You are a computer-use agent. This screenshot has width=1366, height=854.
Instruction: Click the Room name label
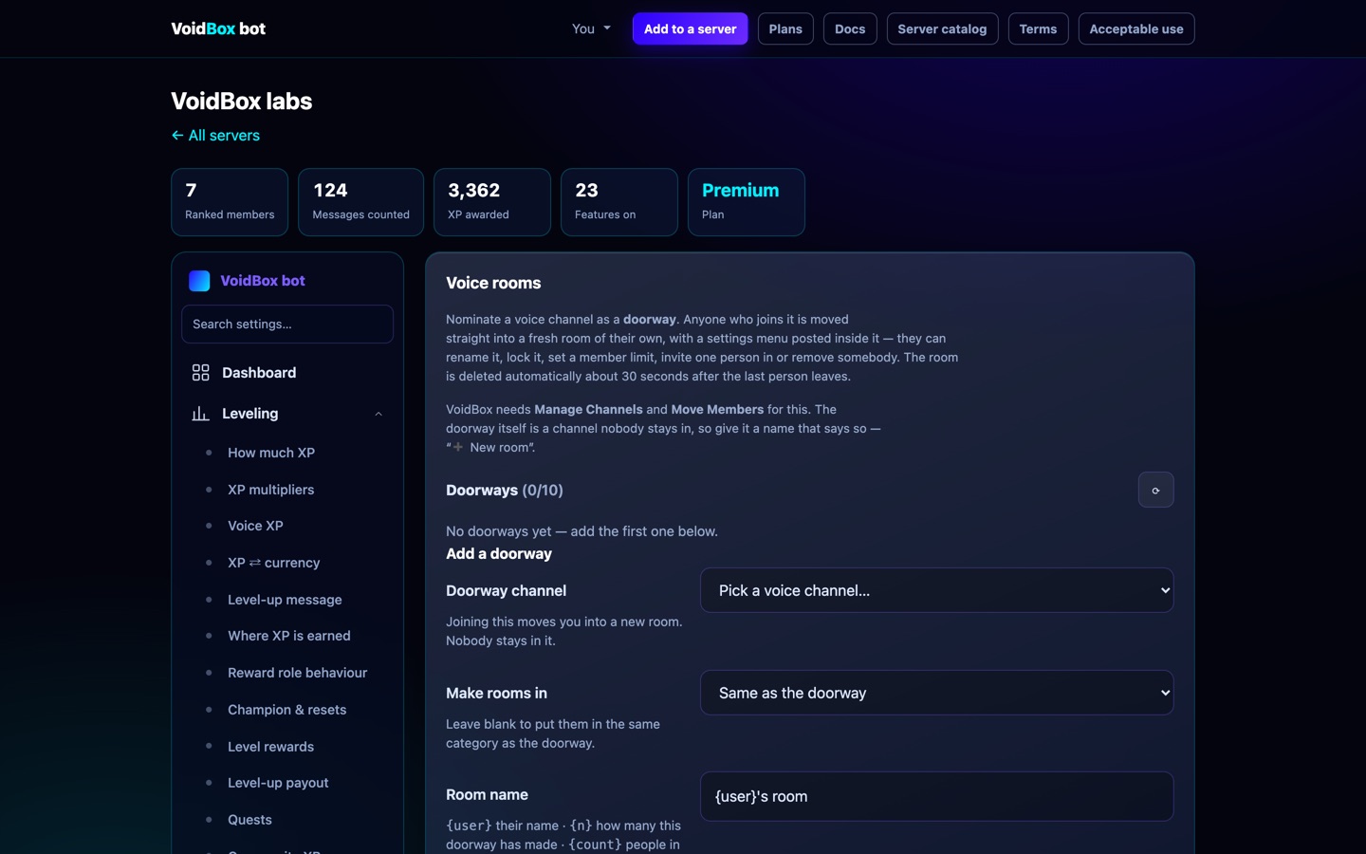[487, 795]
